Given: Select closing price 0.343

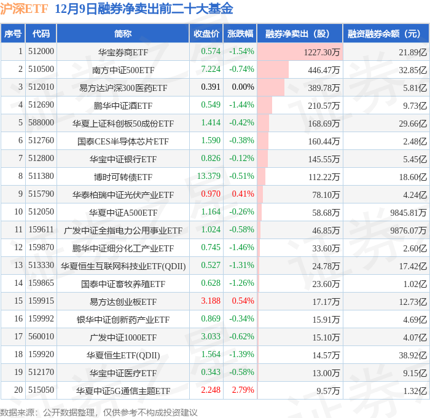Looking at the screenshot, I should [x=211, y=372].
